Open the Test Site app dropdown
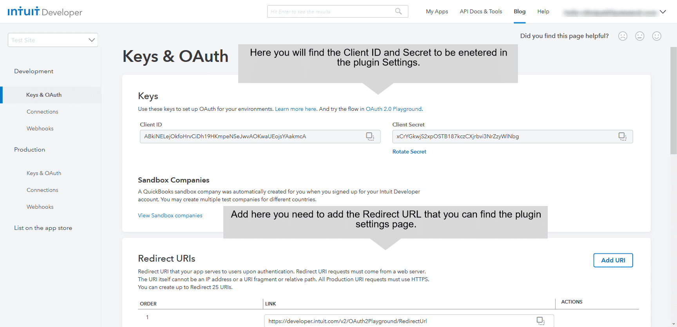The height and width of the screenshot is (327, 677). click(53, 40)
